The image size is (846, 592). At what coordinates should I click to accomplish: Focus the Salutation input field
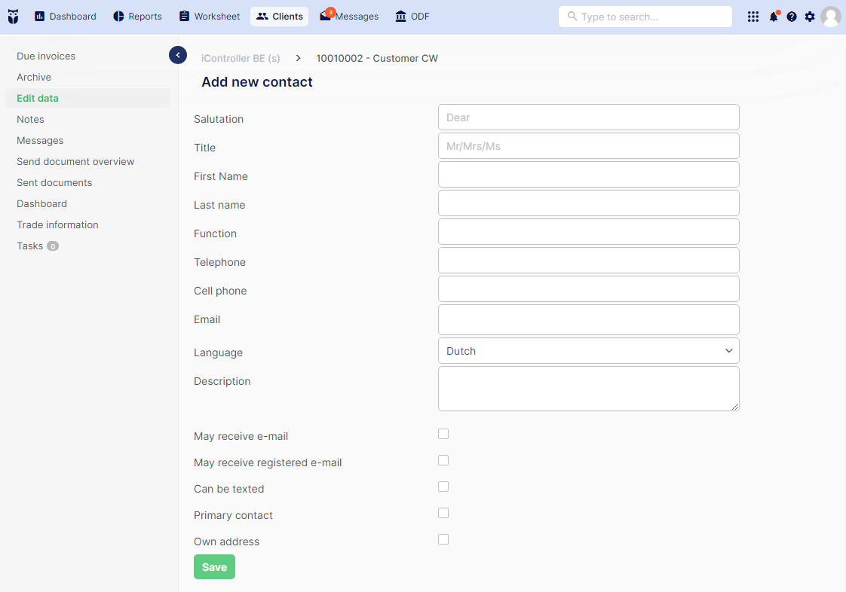point(589,117)
